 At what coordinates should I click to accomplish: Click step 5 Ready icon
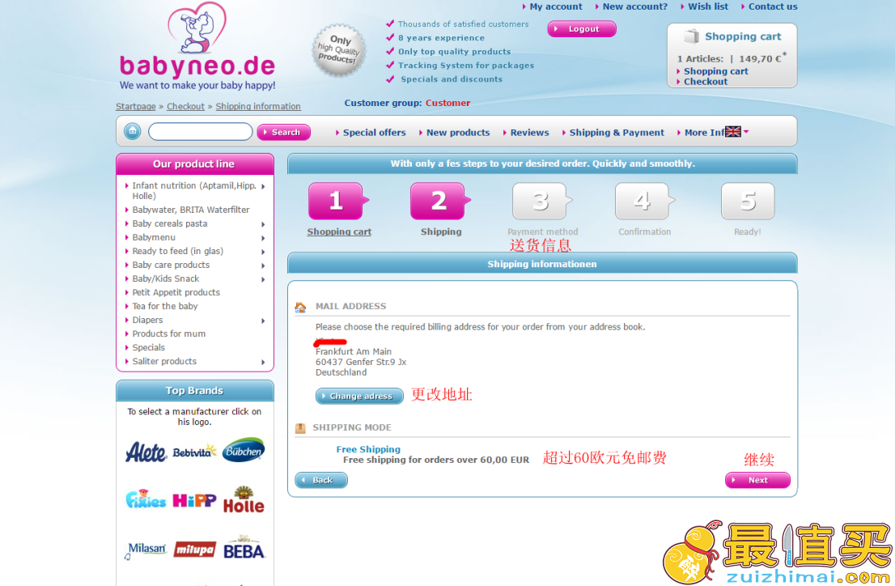(748, 201)
